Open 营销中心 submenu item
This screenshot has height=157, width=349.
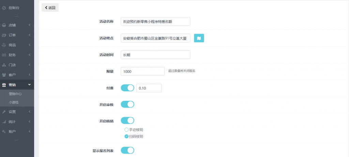(x=15, y=94)
